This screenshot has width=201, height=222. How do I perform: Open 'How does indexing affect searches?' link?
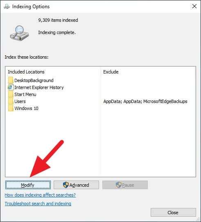tap(40, 195)
